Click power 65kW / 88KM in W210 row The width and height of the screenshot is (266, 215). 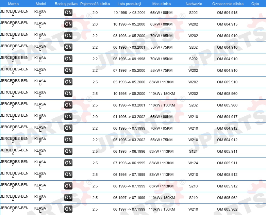[161, 117]
